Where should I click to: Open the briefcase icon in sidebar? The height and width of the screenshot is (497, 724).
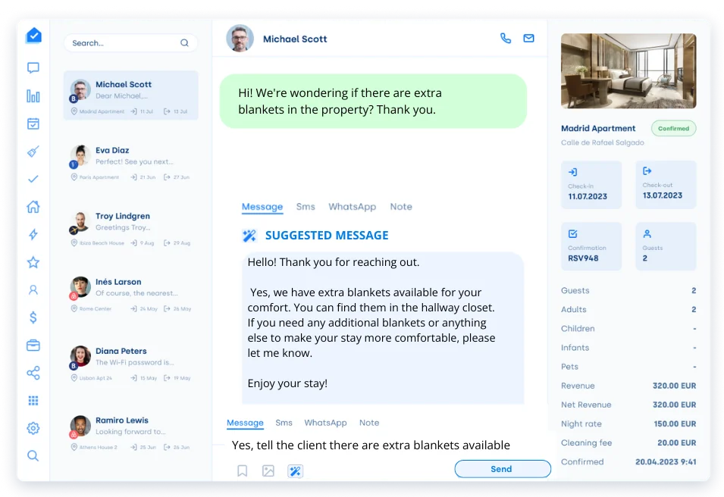point(33,345)
